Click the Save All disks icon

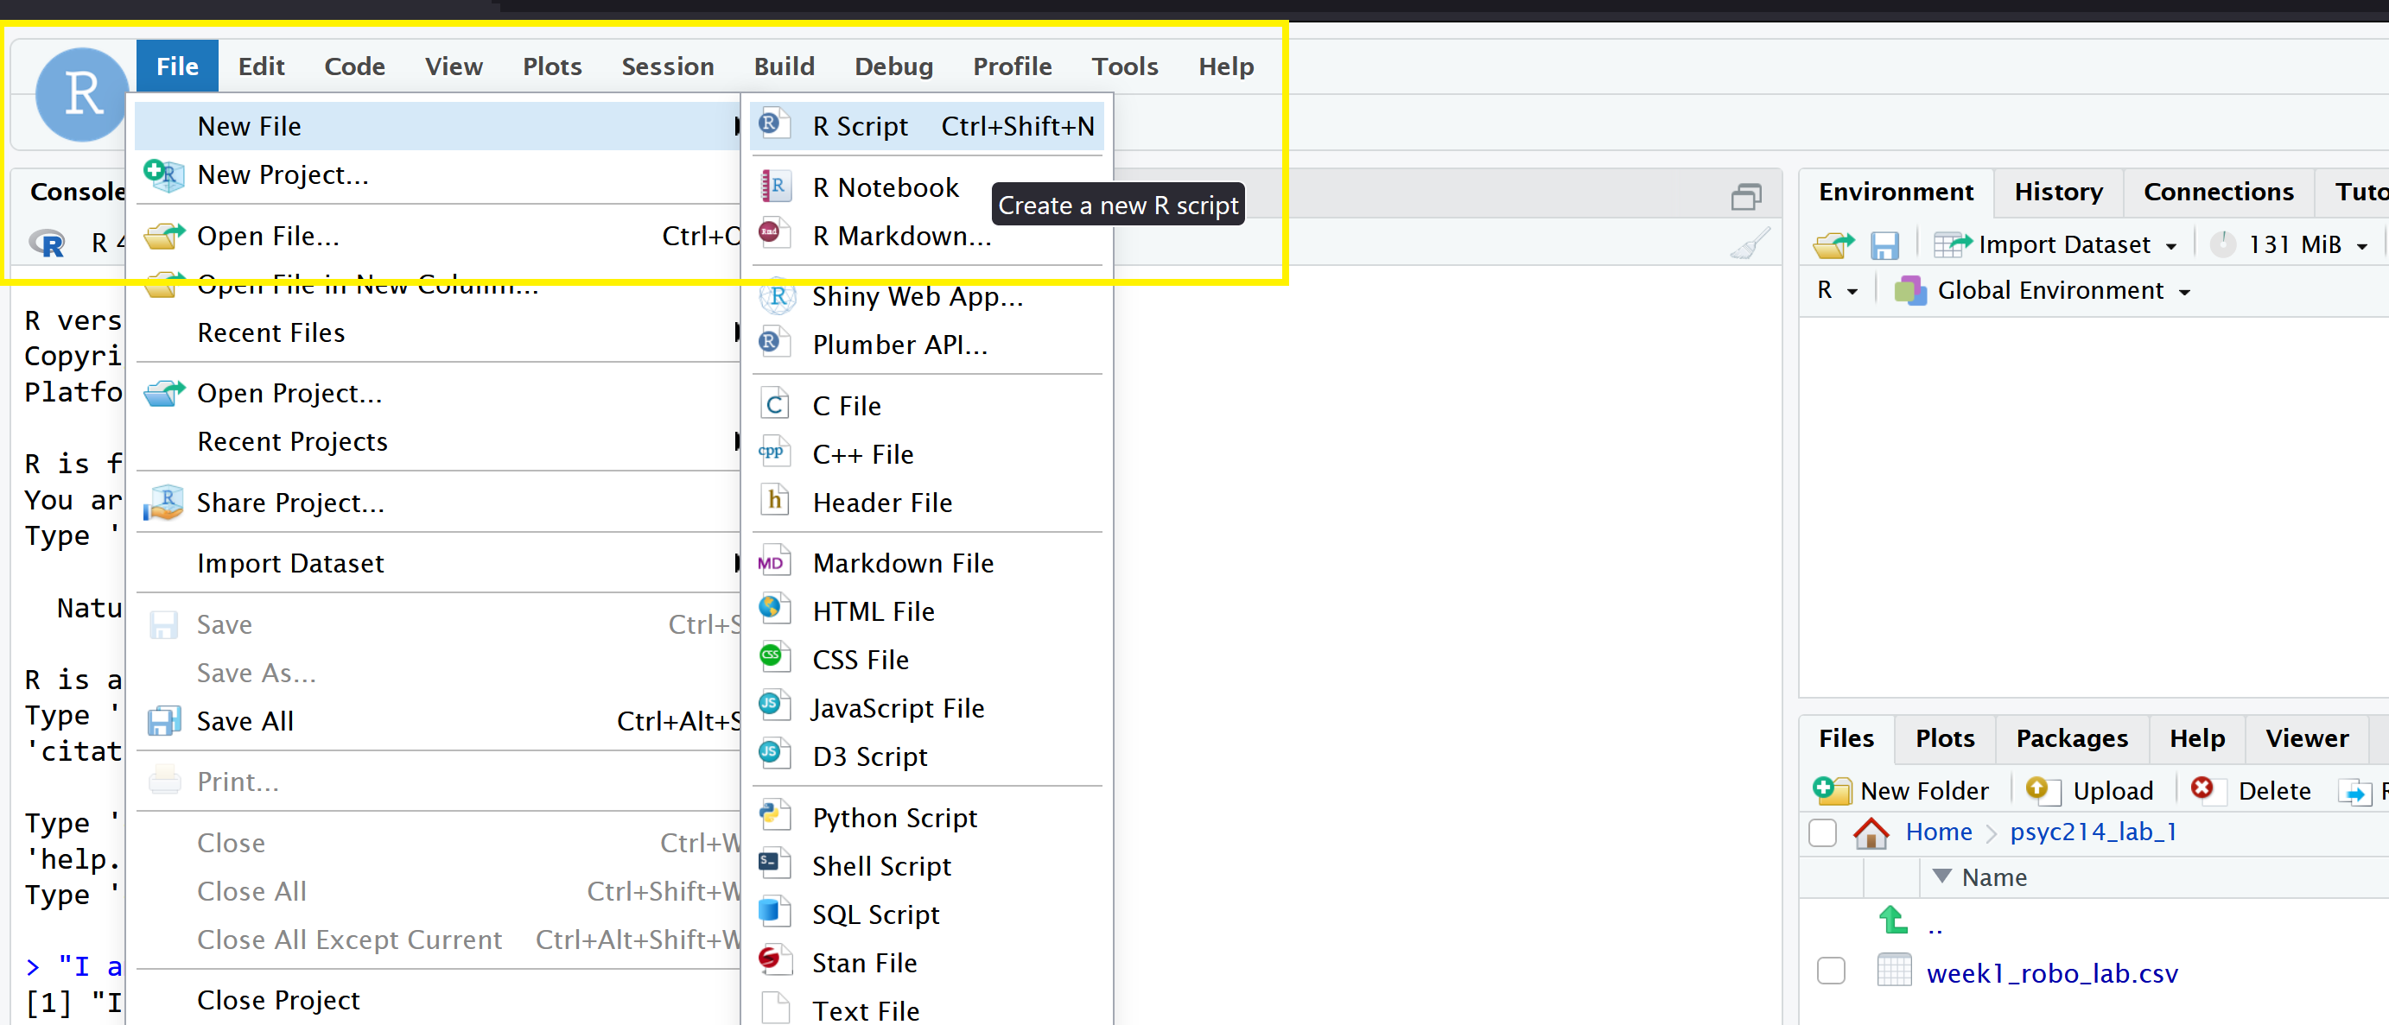(164, 720)
